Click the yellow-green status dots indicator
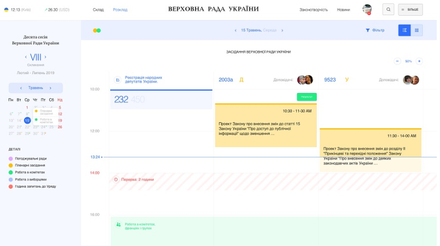440x246 pixels. (97, 30)
